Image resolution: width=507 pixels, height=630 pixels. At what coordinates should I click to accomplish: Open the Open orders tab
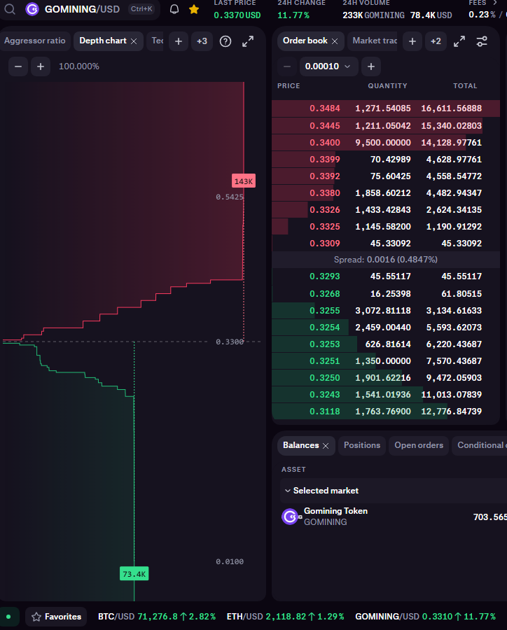(419, 446)
